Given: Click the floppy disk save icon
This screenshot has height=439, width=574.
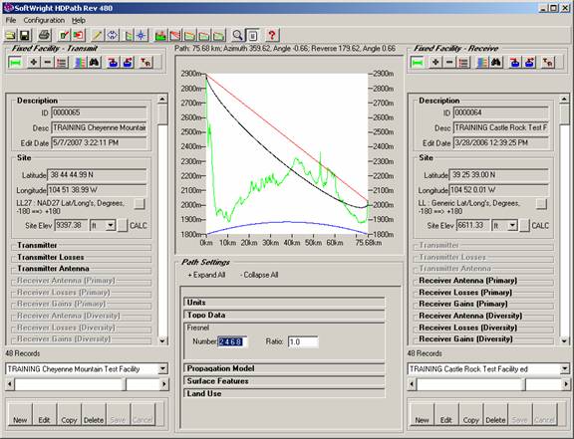Looking at the screenshot, I should click(x=25, y=36).
